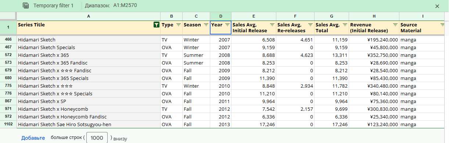This screenshot has width=449, height=143.
Task: Open Source Material filter dropdown
Action: click(x=442, y=25)
